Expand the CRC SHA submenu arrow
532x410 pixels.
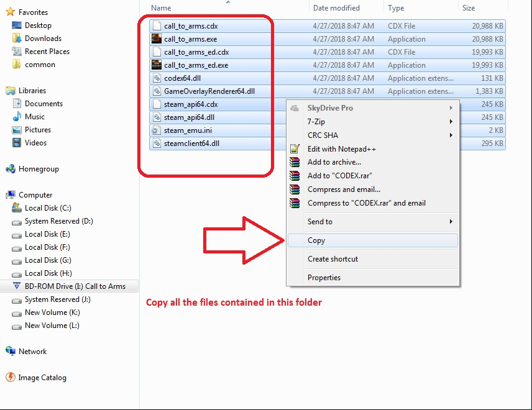click(x=451, y=135)
